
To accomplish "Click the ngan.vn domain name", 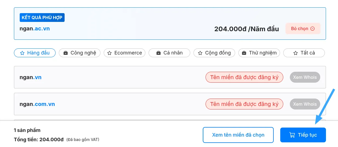I will 30,77.
